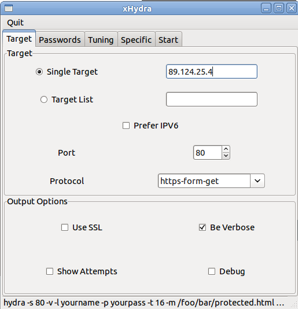Screen dimensions: 298x309
Task: Open the Protocol dropdown arrow
Action: (257, 181)
